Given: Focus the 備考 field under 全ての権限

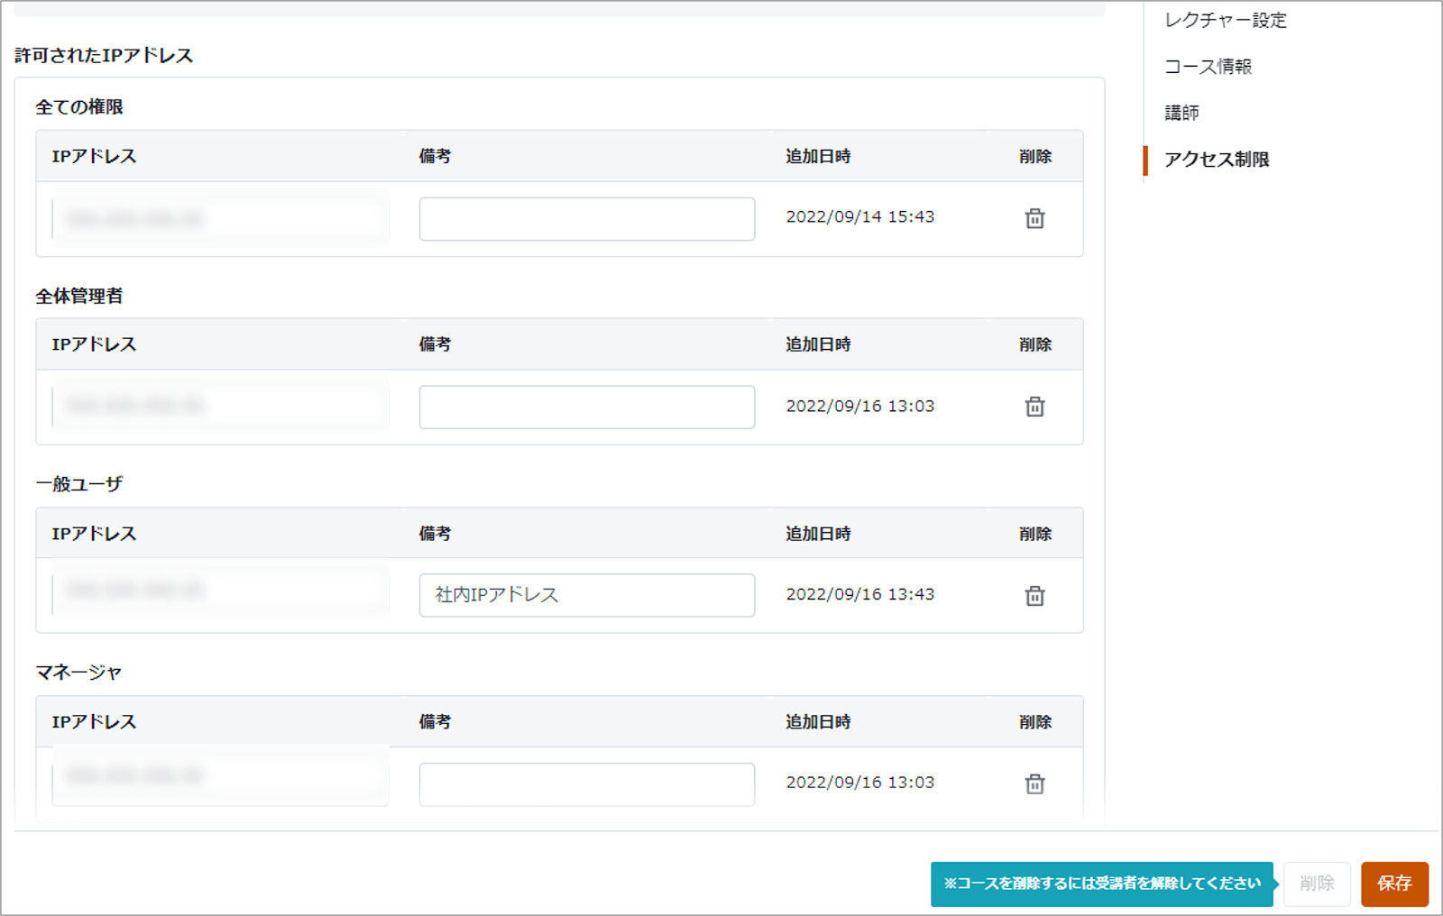Looking at the screenshot, I should (x=587, y=219).
